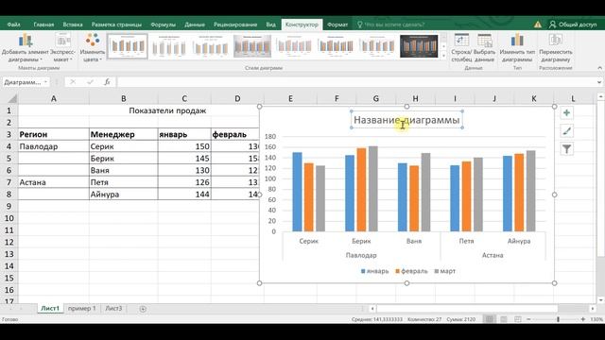Click the vertical scrollbar down arrow
Viewport: 605px width, 340px height.
point(600,300)
